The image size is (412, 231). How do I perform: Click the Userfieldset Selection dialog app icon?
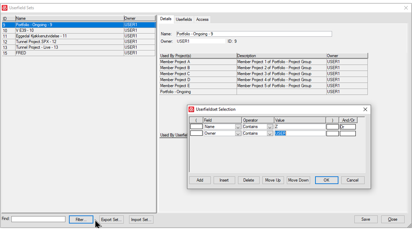(x=191, y=109)
